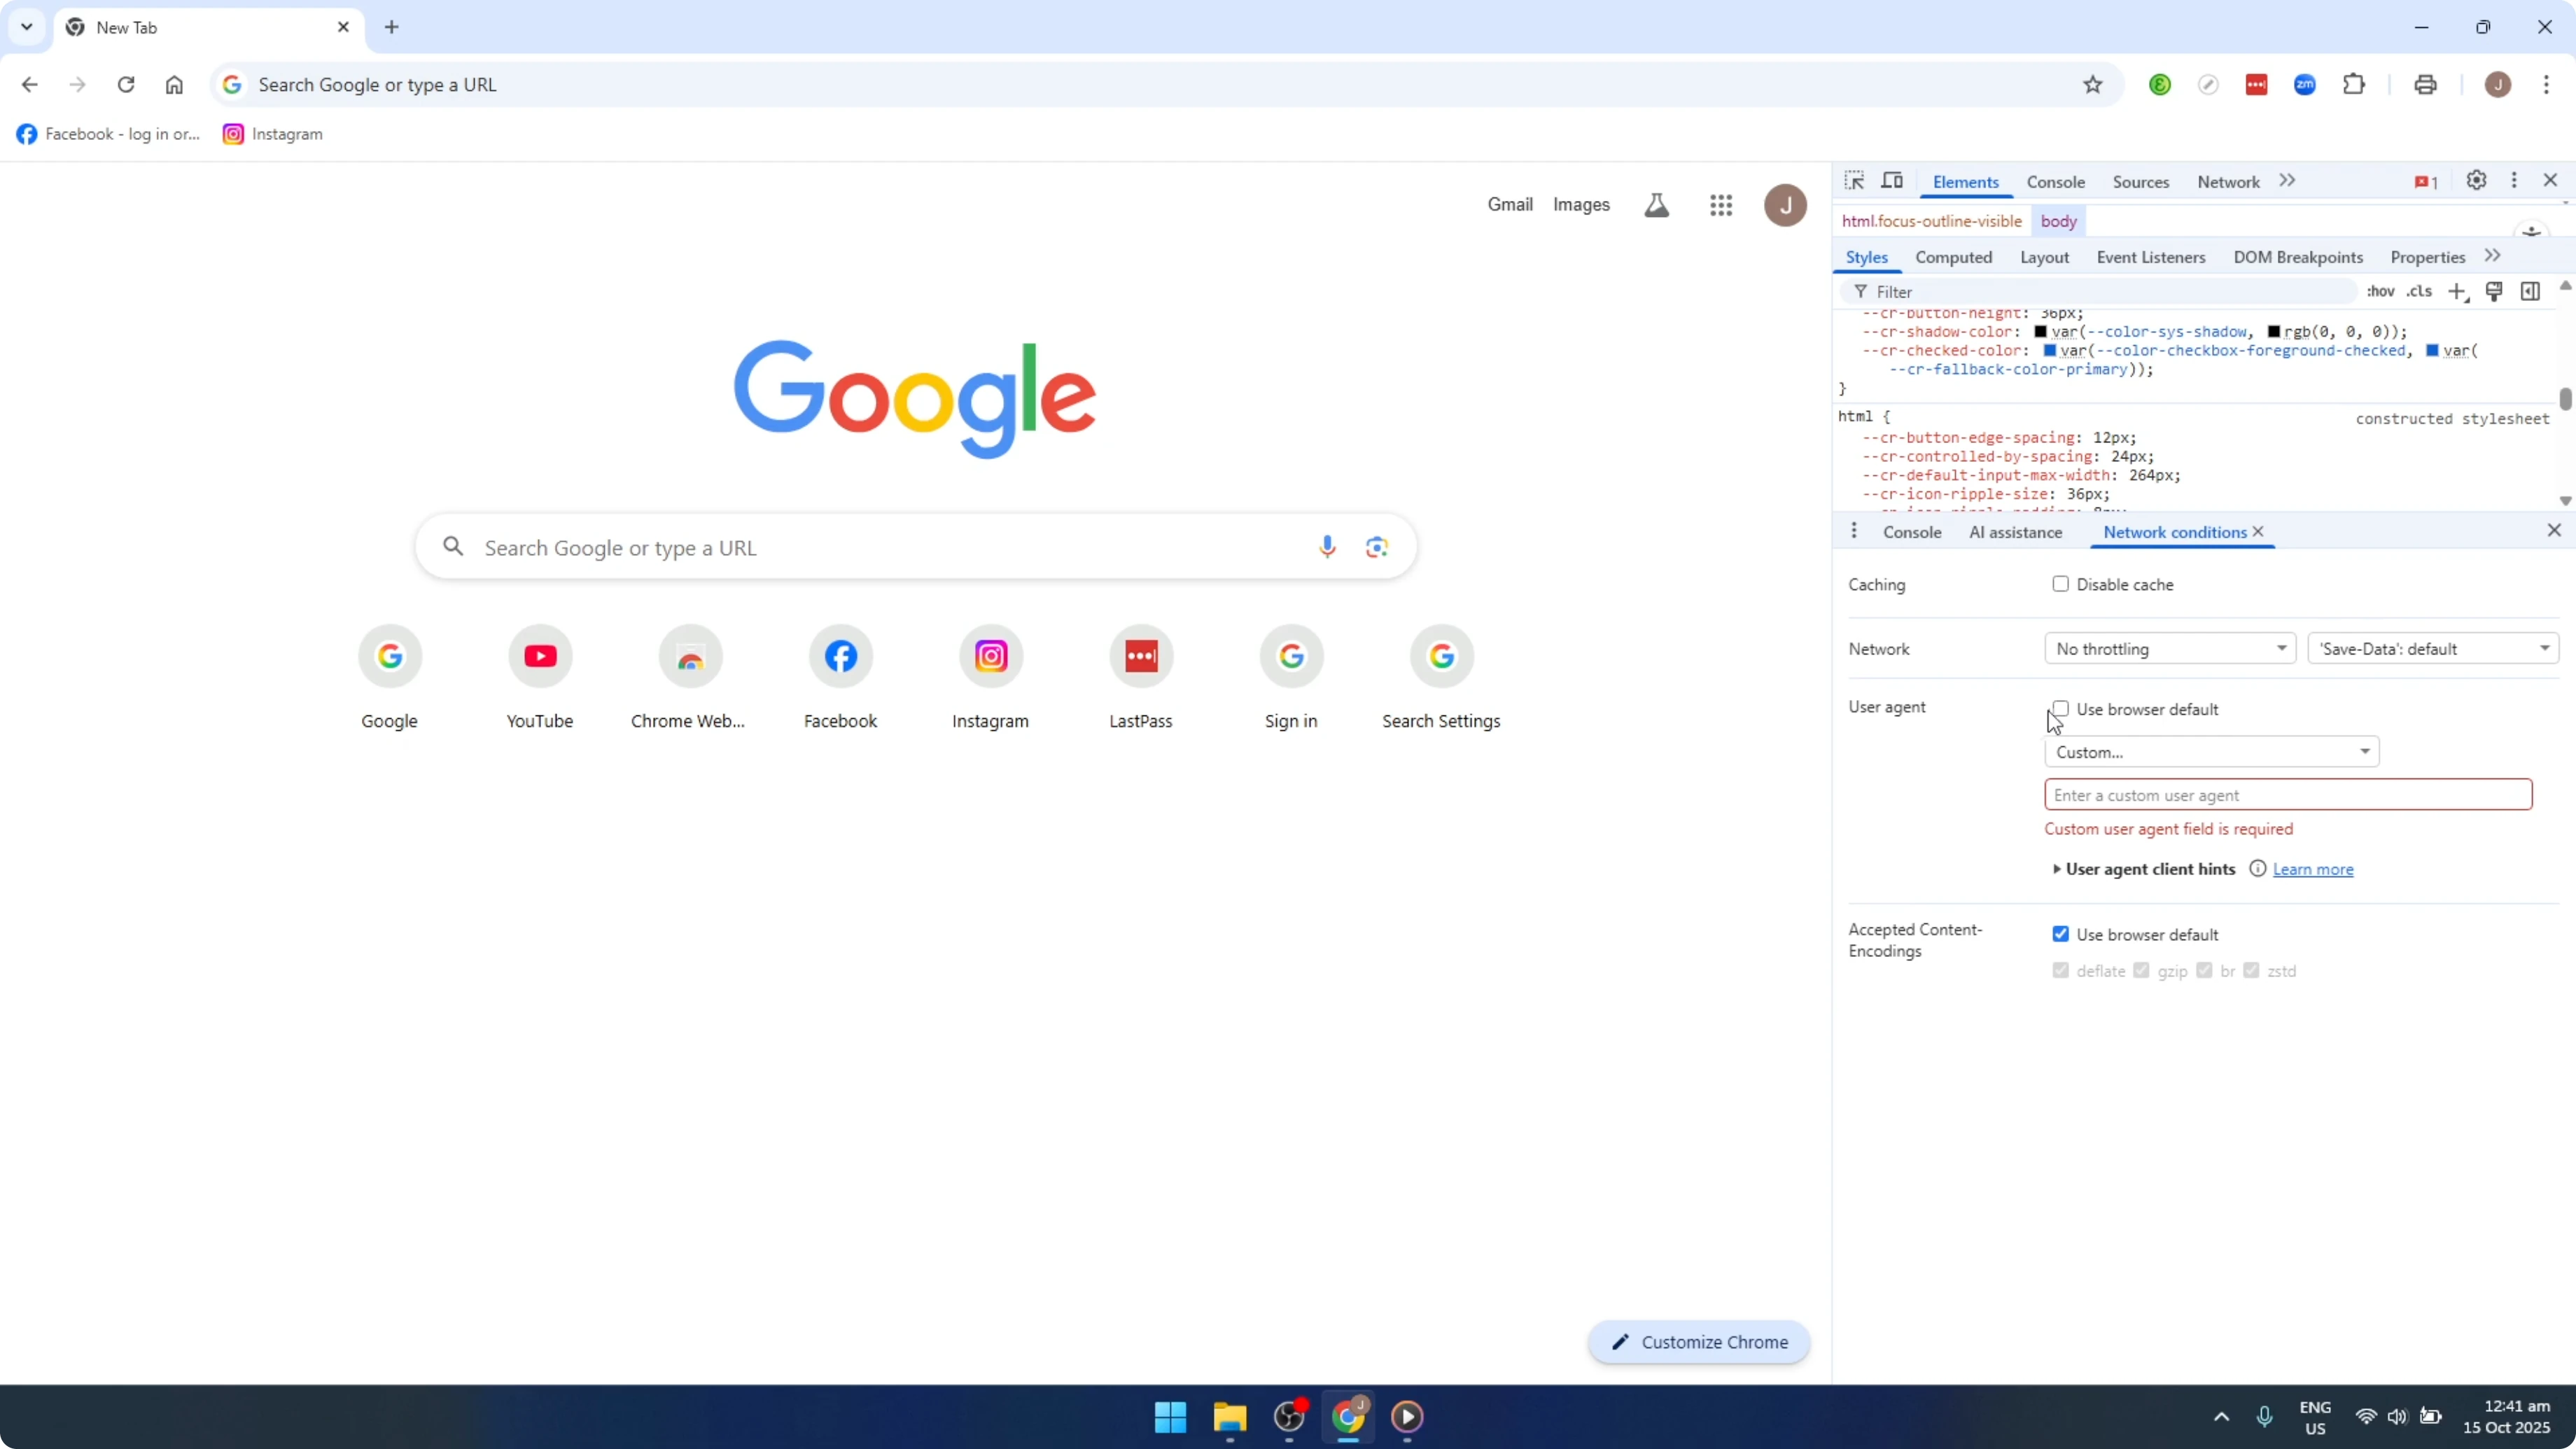Click the Learn more link
Viewport: 2576px width, 1449px height.
click(2314, 869)
